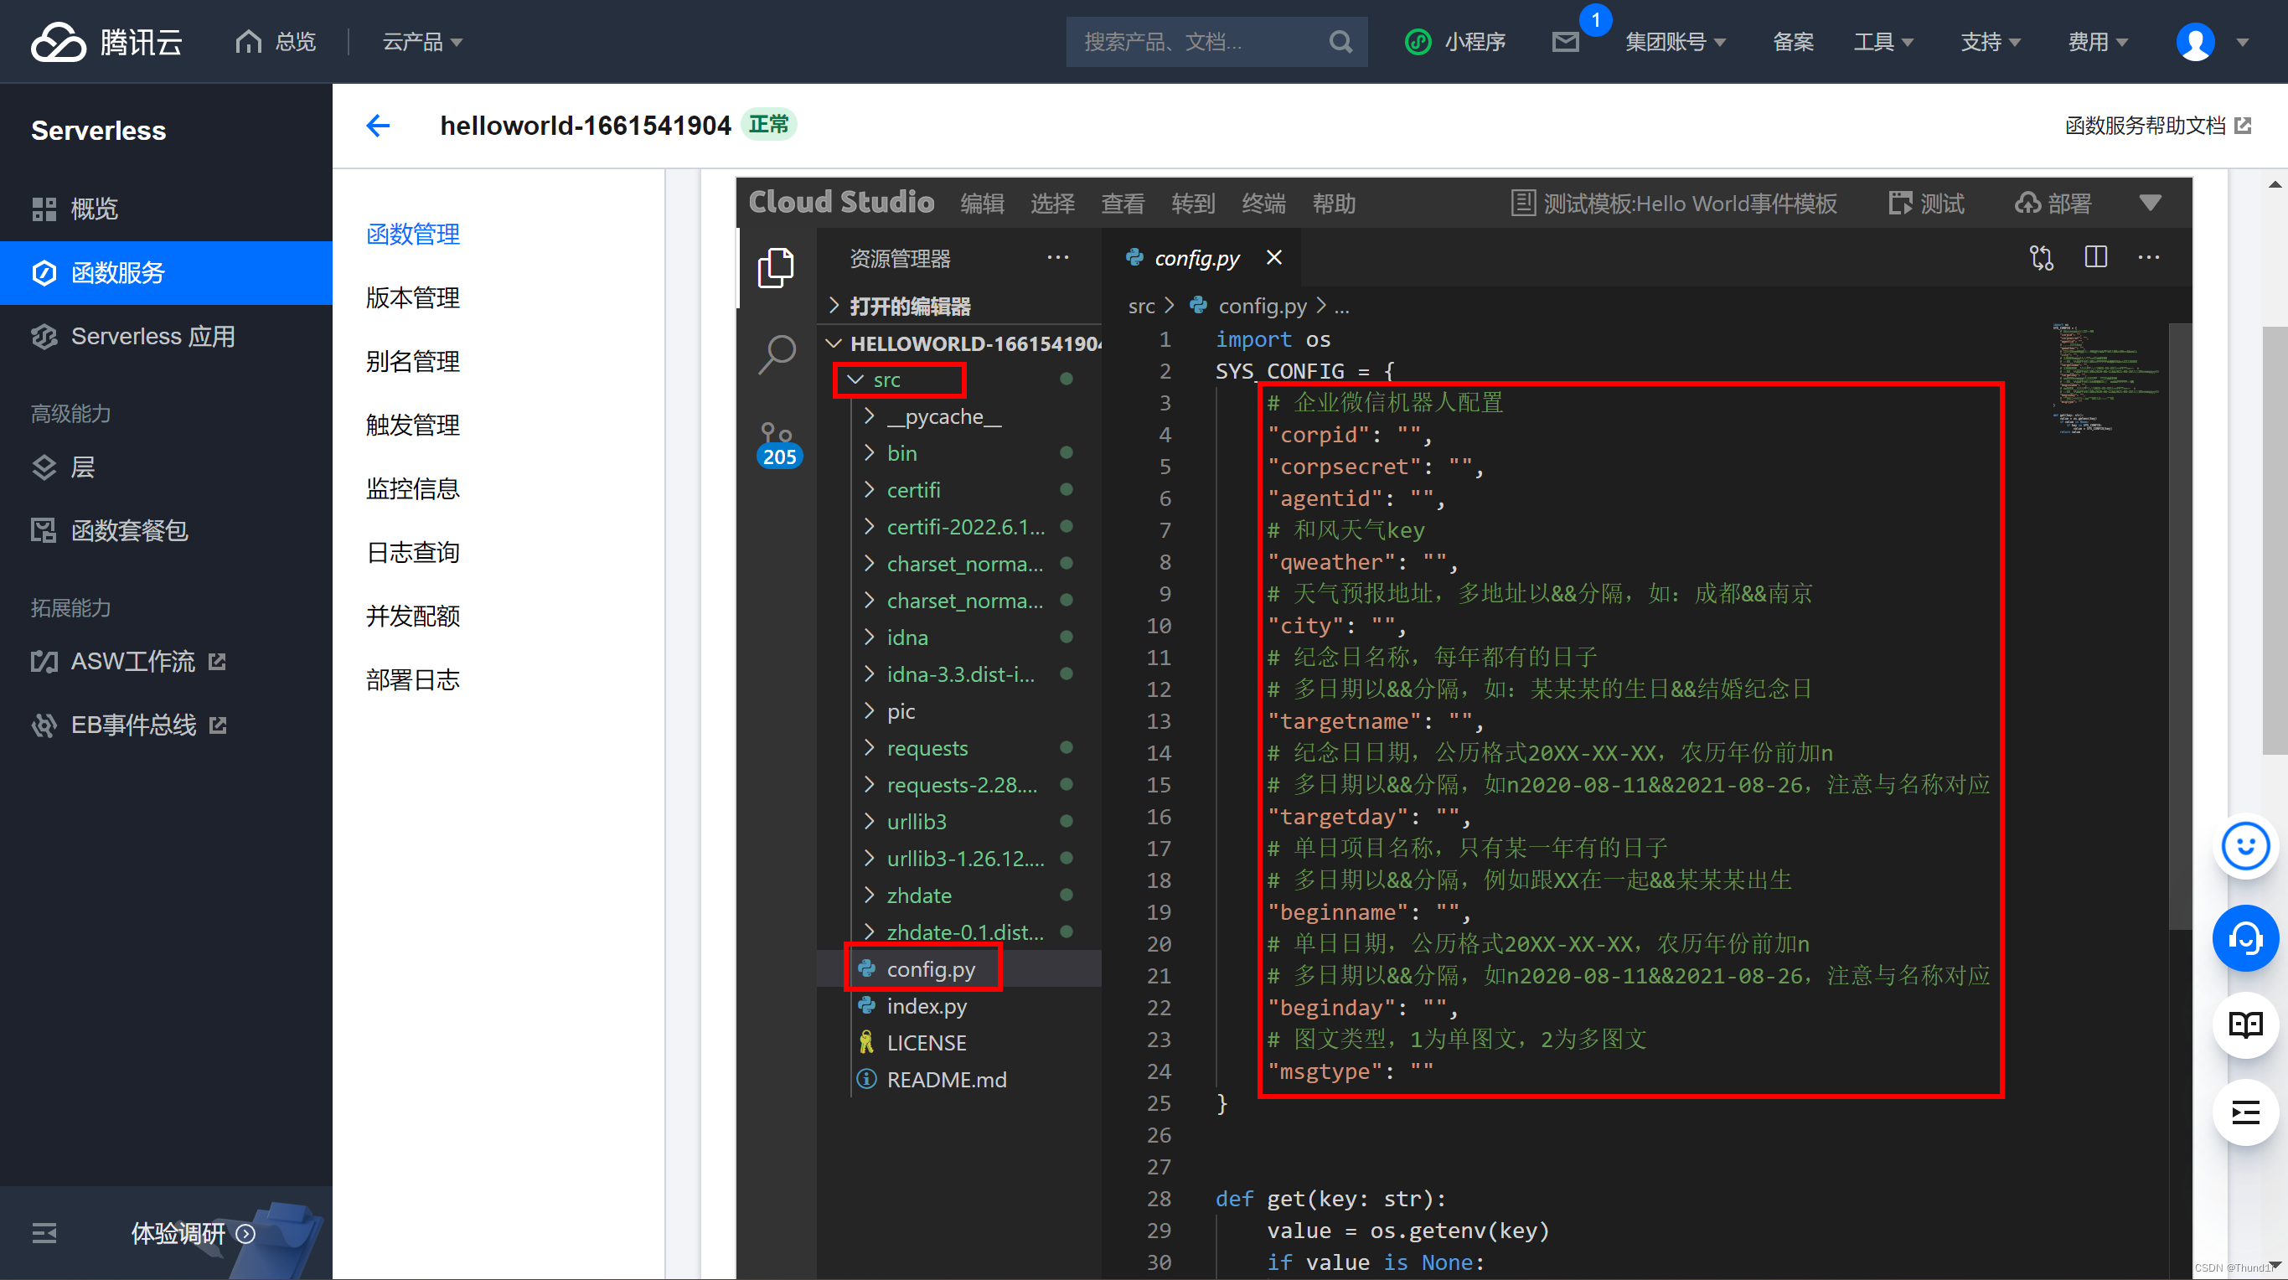Open Serverless 应用 in sidebar
The width and height of the screenshot is (2288, 1280).
[x=166, y=337]
